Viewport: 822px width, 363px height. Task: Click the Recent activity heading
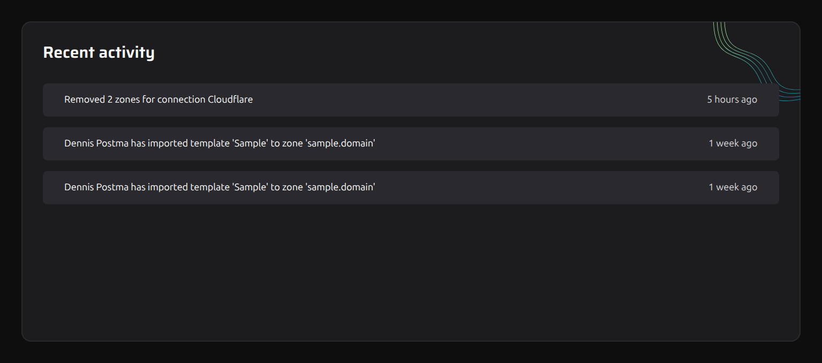pos(99,52)
